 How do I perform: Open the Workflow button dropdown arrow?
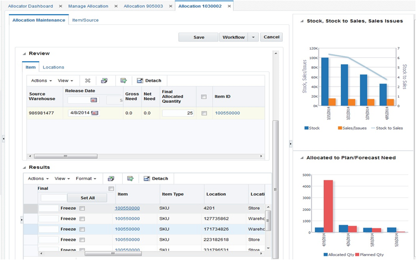253,37
